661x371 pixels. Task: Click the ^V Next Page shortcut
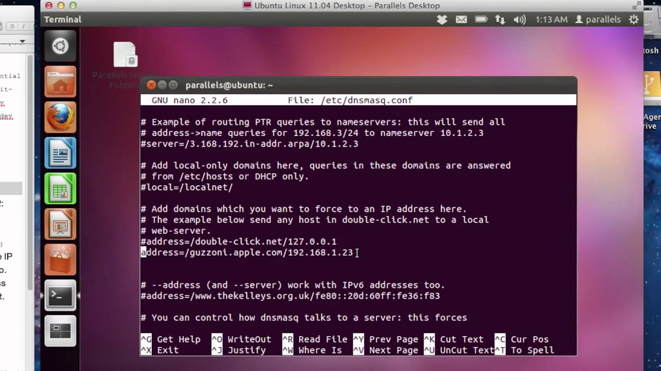385,350
